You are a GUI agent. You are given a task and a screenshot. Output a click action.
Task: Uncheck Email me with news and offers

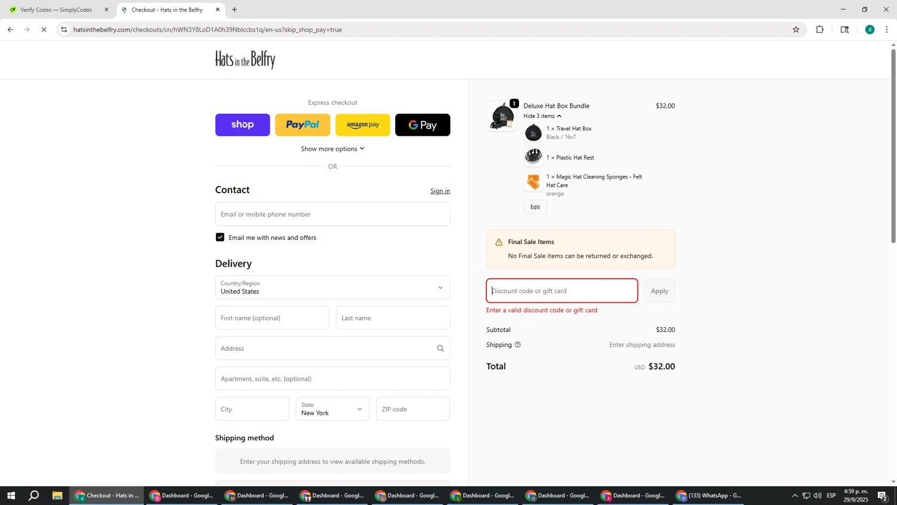(x=220, y=238)
